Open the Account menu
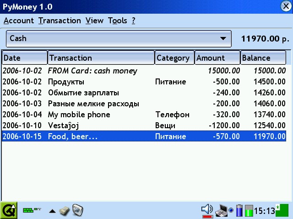Viewport: 293px width, 219px height. click(18, 21)
